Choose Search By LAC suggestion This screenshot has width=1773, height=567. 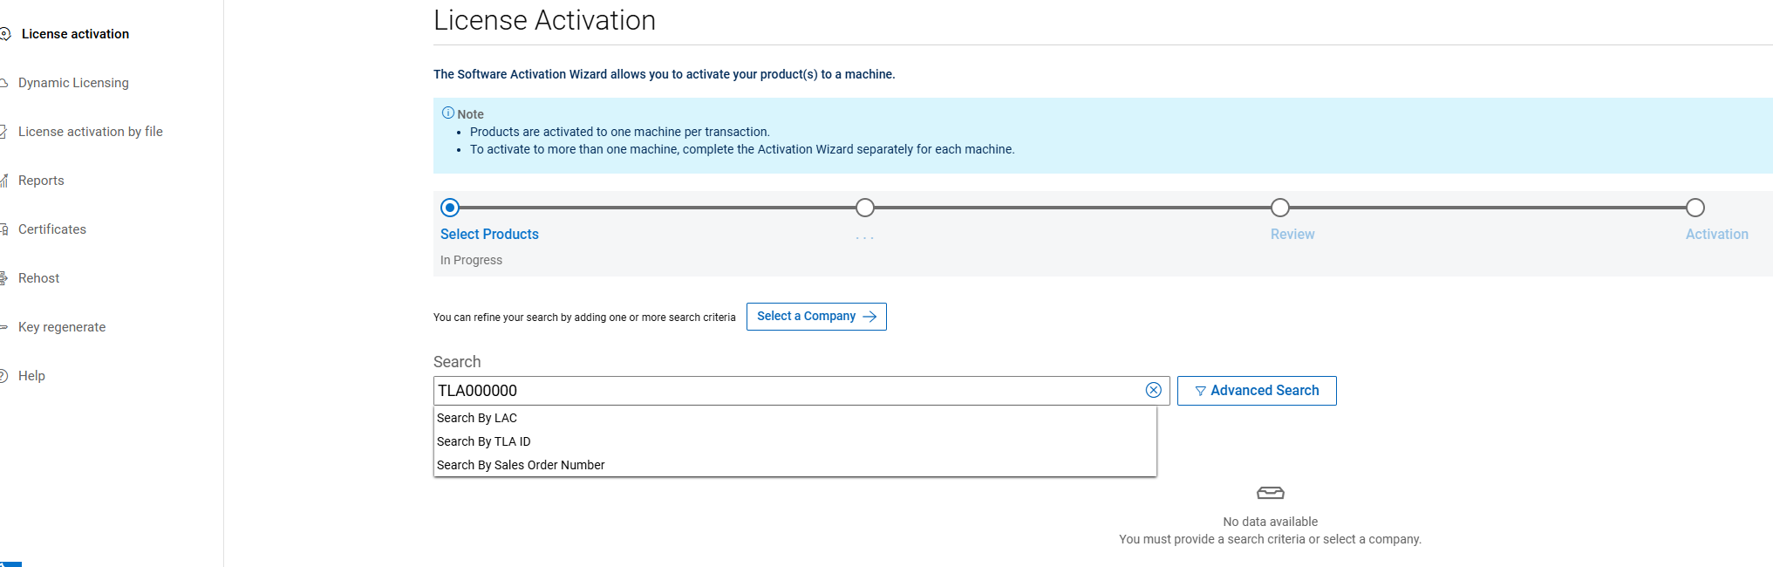click(x=477, y=418)
